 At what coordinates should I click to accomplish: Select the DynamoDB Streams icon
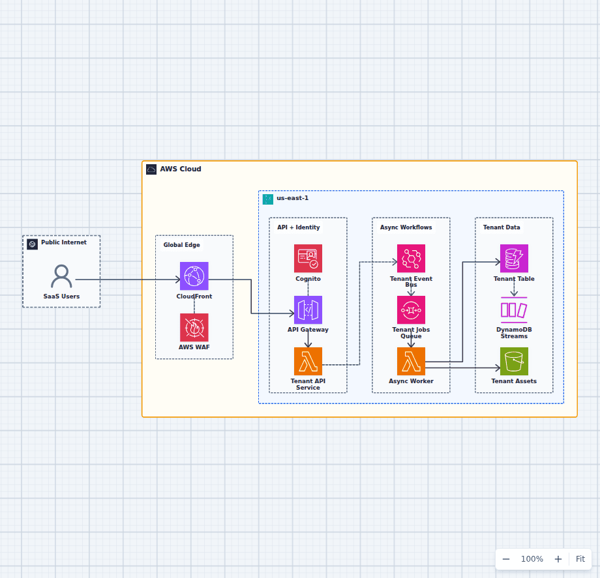(514, 310)
